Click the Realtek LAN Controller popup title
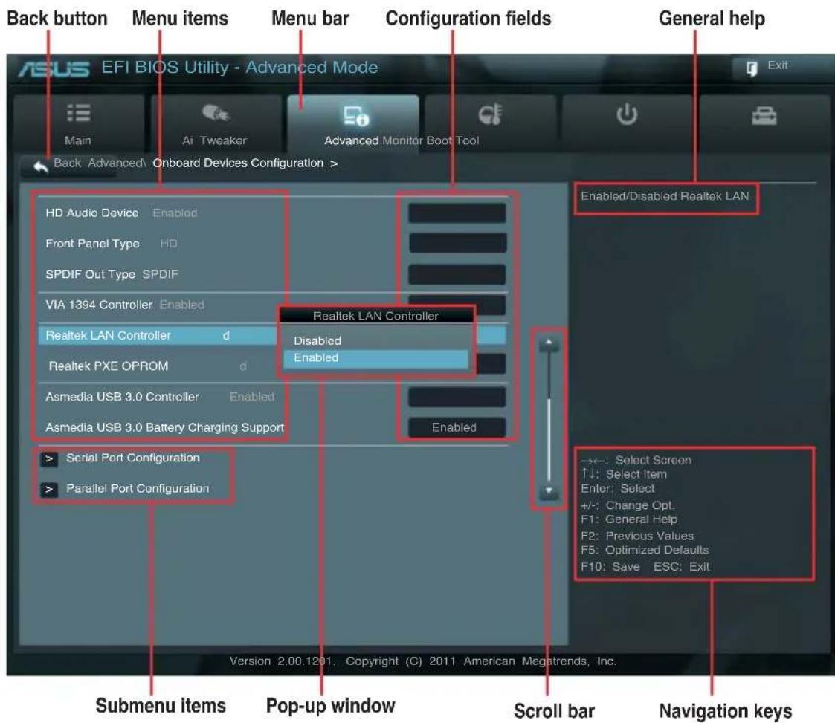 375,316
